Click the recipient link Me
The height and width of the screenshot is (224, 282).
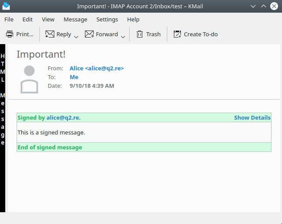coord(74,77)
